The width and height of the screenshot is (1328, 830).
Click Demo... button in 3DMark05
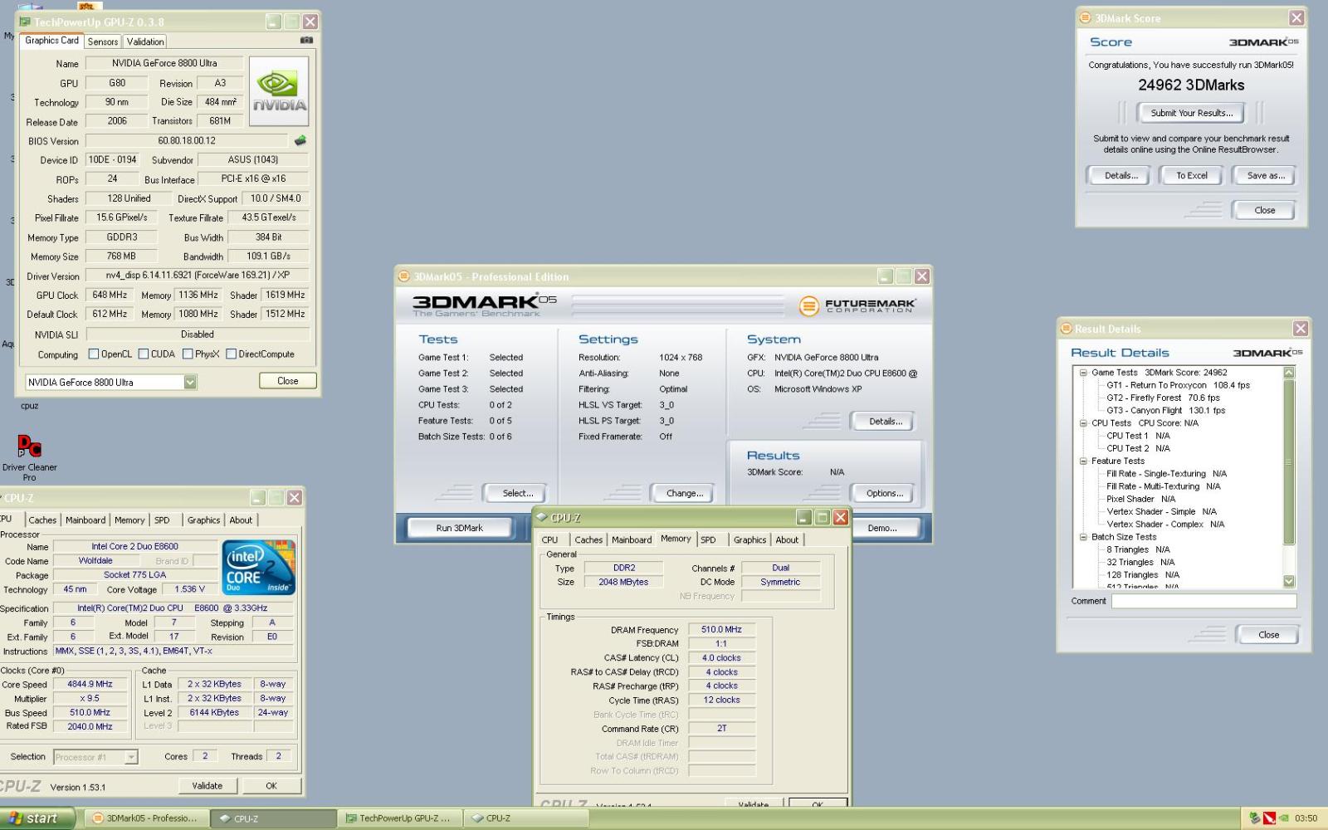(x=882, y=528)
